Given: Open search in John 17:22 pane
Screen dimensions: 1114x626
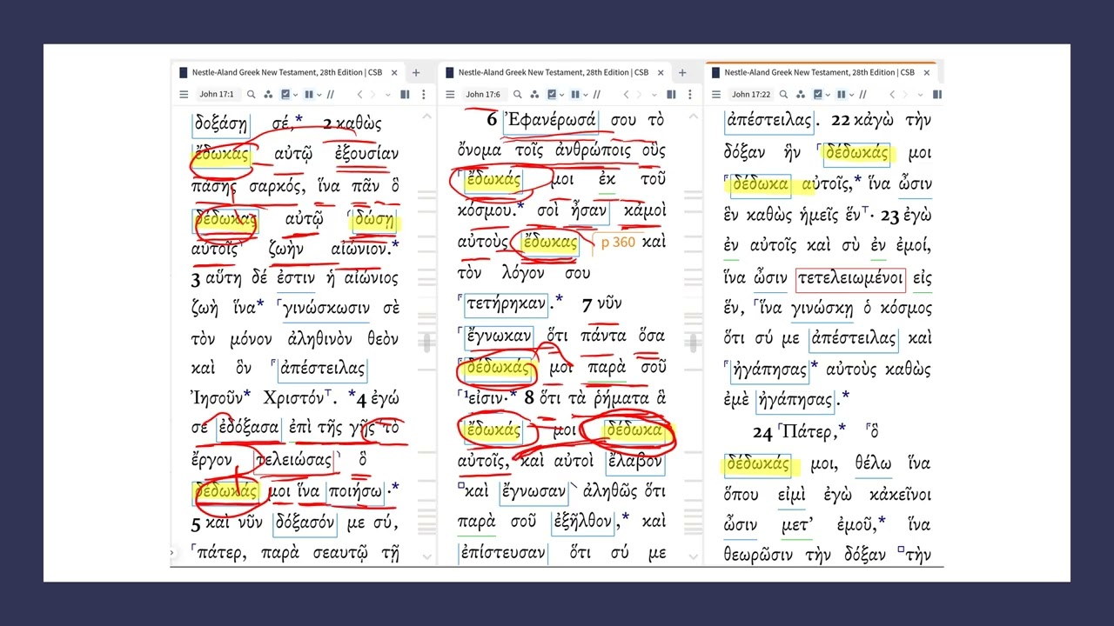Looking at the screenshot, I should pos(783,94).
